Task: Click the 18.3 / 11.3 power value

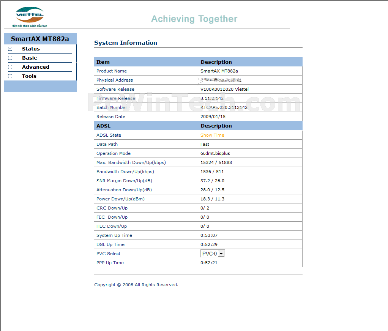Action: [212, 199]
